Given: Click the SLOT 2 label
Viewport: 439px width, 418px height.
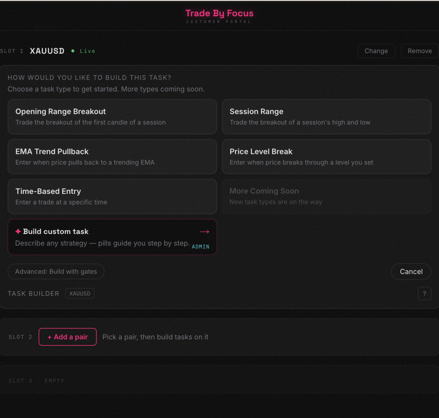Looking at the screenshot, I should click(x=20, y=337).
